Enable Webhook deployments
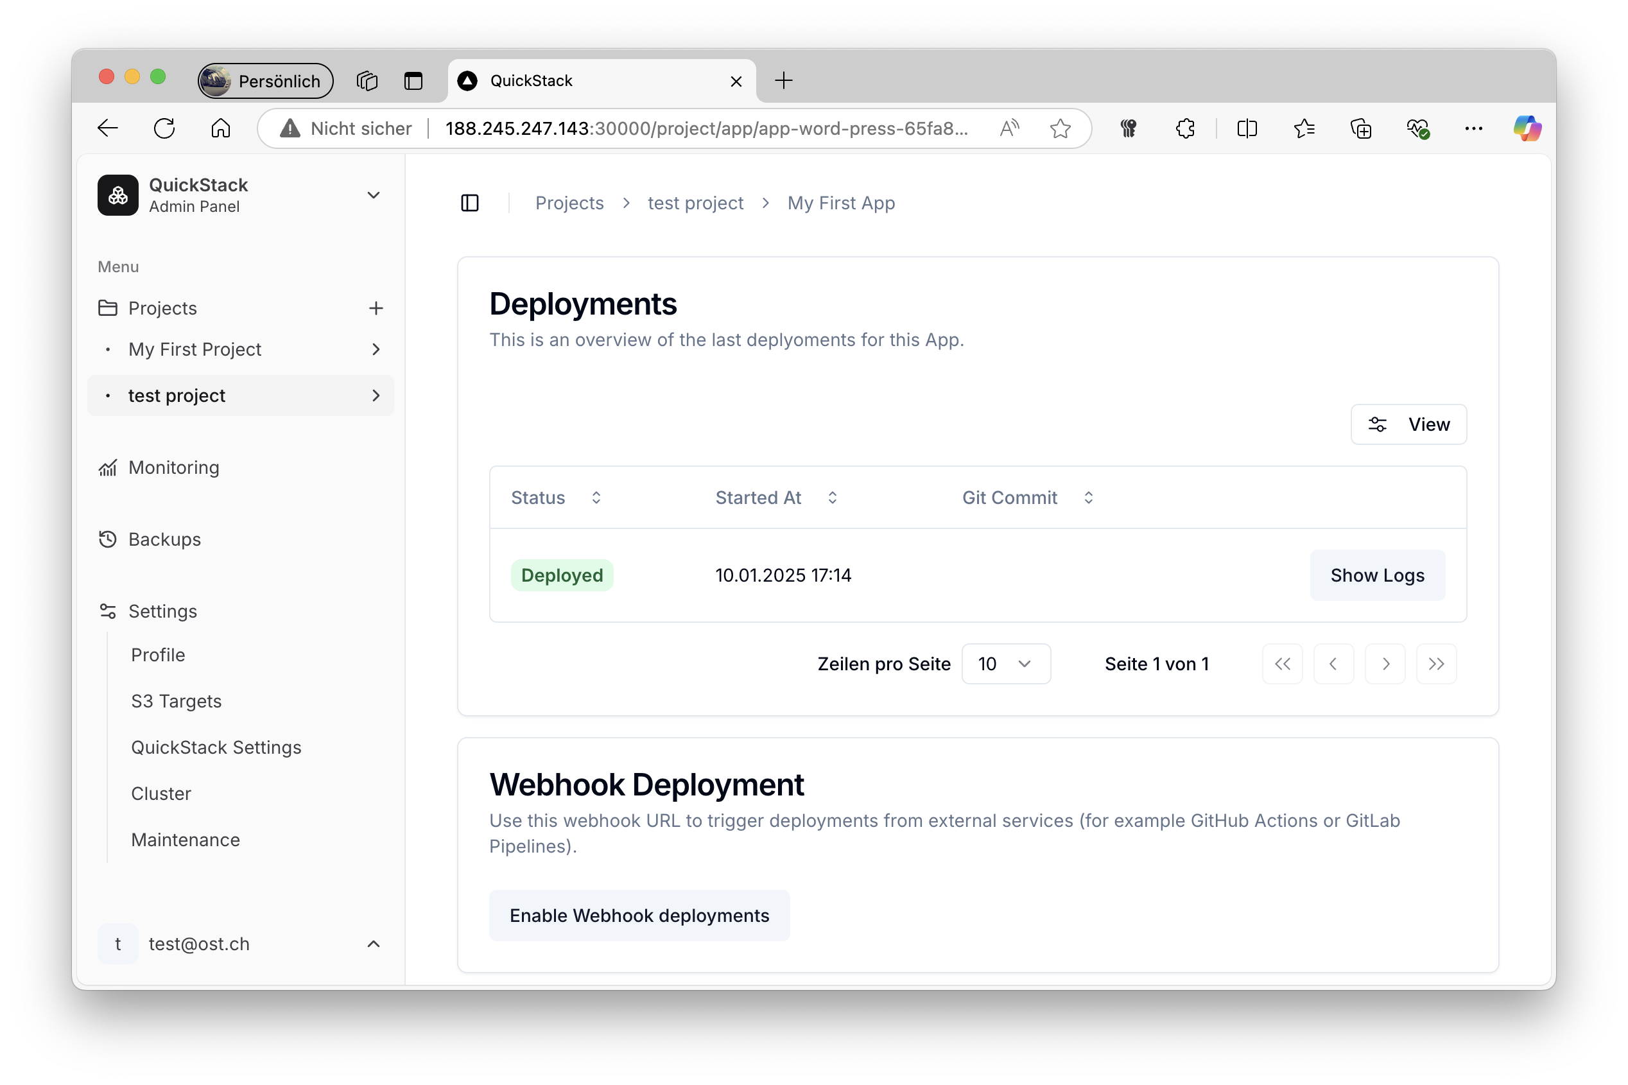This screenshot has width=1628, height=1085. point(639,915)
